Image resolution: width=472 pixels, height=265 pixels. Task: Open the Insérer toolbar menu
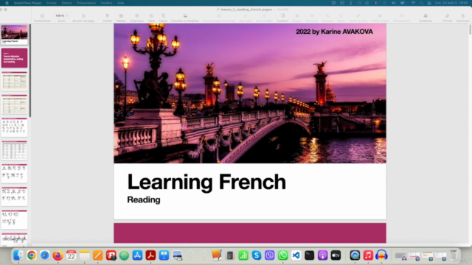pyautogui.click(x=107, y=18)
